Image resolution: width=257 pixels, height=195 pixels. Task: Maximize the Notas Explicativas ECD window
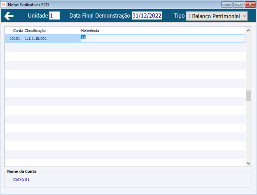click(238, 4)
